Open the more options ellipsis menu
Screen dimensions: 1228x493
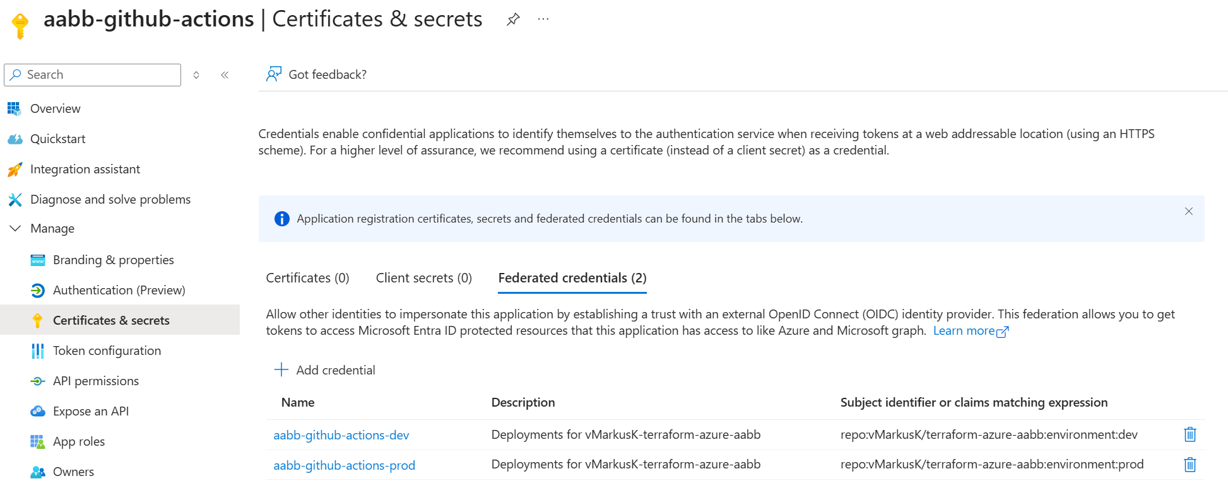543,19
